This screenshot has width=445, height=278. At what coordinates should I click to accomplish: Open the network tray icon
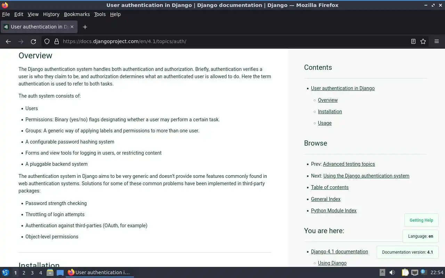414,272
